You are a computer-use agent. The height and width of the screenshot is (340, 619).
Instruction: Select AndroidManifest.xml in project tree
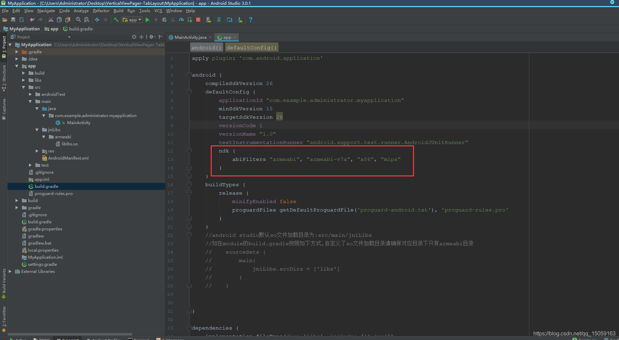[x=68, y=158]
